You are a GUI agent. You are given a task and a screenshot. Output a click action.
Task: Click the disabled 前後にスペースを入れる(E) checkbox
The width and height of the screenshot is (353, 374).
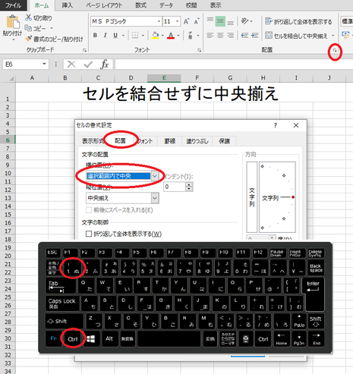pos(89,210)
